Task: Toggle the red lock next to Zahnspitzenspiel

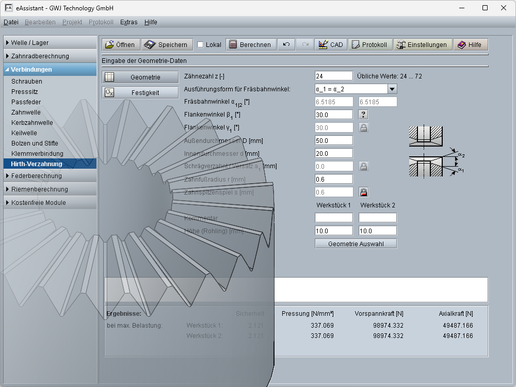Action: [363, 192]
